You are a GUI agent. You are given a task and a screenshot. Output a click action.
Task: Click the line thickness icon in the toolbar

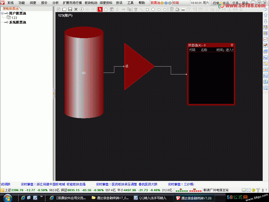pos(183,10)
